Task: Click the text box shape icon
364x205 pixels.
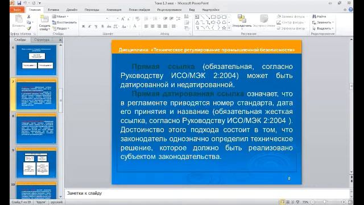Action: pos(197,17)
